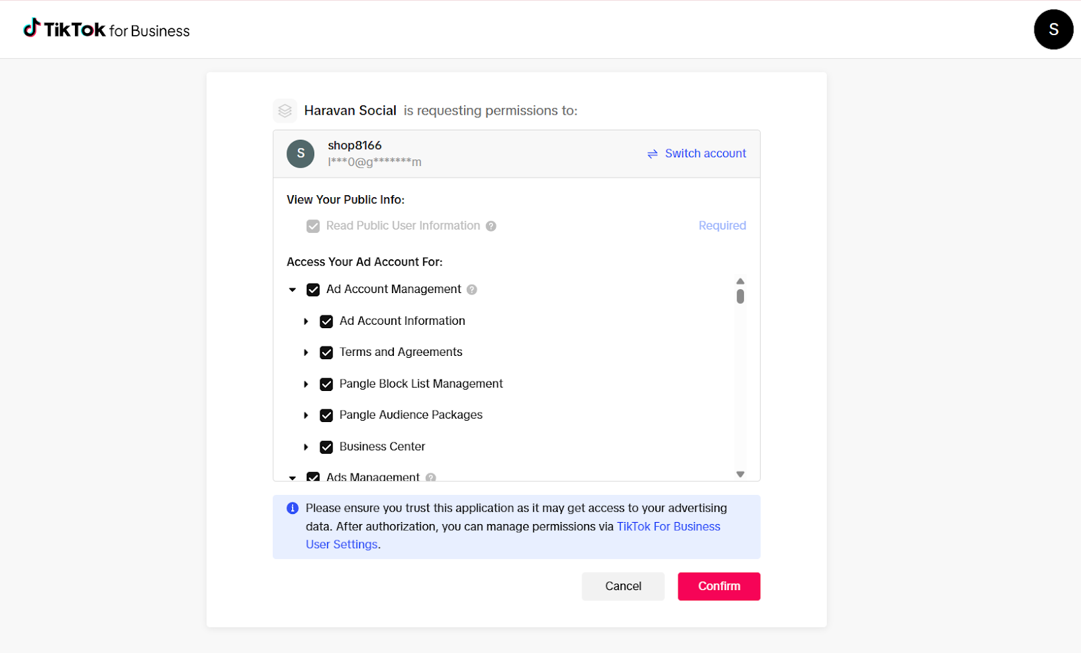The image size is (1081, 653).
Task: Click the scroll down arrow of permissions list
Action: coord(740,474)
